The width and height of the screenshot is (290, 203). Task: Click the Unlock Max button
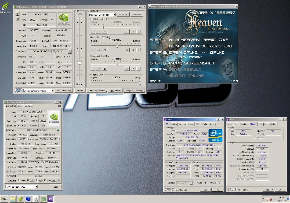click(x=137, y=14)
